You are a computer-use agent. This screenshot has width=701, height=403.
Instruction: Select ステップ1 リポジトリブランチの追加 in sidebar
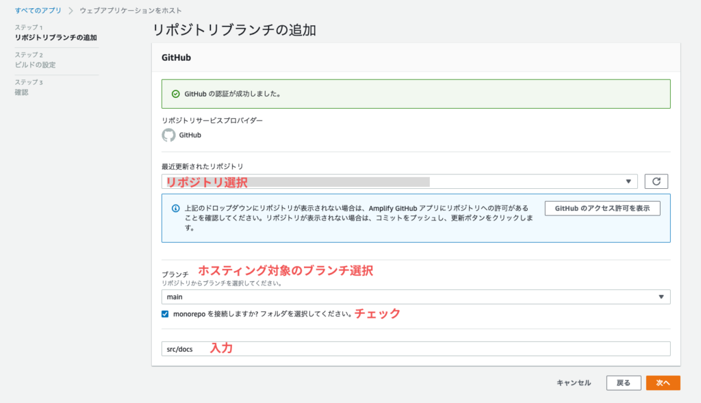click(x=56, y=33)
